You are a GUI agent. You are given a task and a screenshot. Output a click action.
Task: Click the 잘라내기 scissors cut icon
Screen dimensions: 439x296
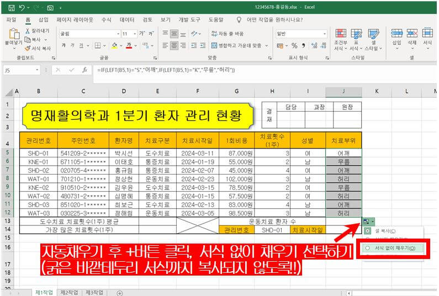[28, 30]
